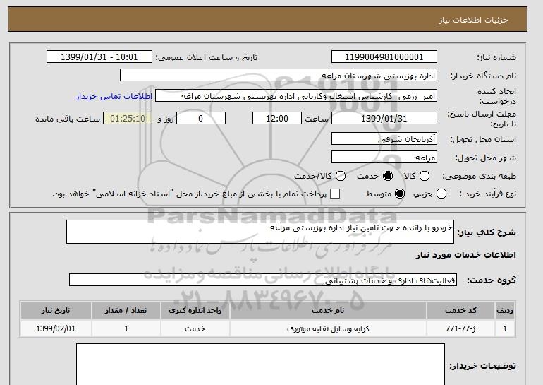Click the شماره نیاز field 1199004981000001
Viewport: 543px width, 385px height.
384,57
